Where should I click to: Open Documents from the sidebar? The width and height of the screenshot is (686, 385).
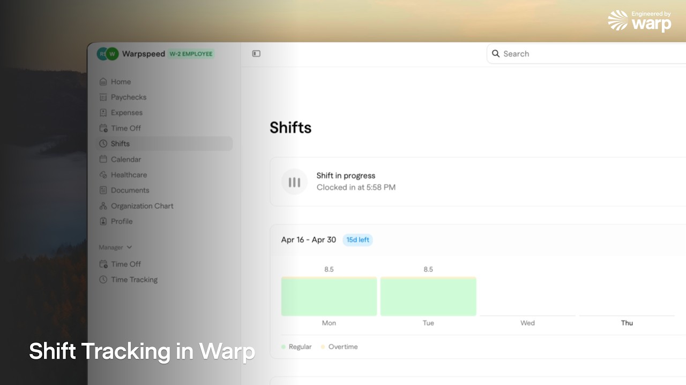pos(164,190)
